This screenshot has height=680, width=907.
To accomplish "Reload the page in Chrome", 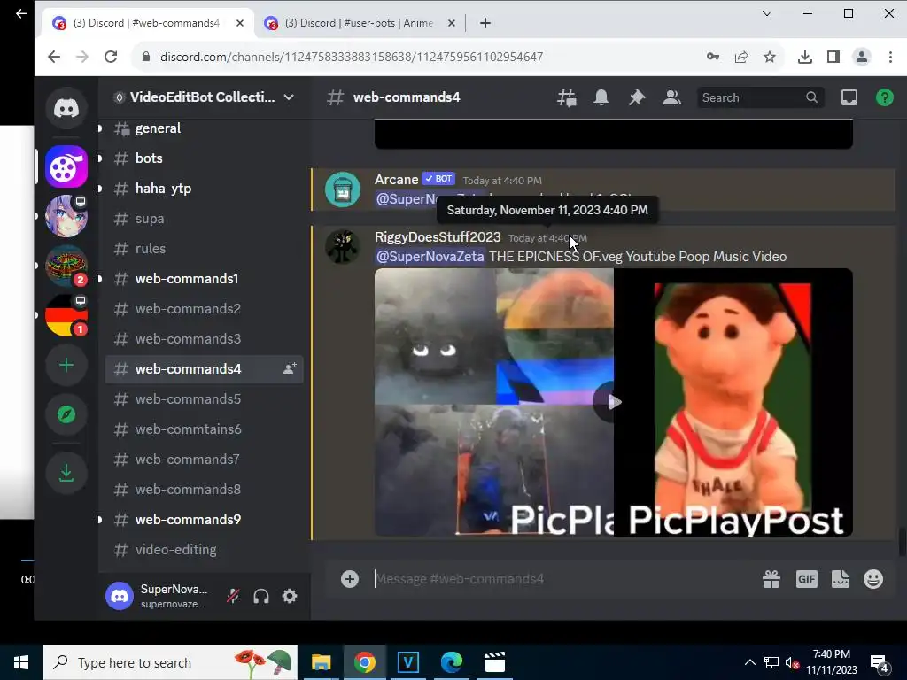I will pos(111,57).
